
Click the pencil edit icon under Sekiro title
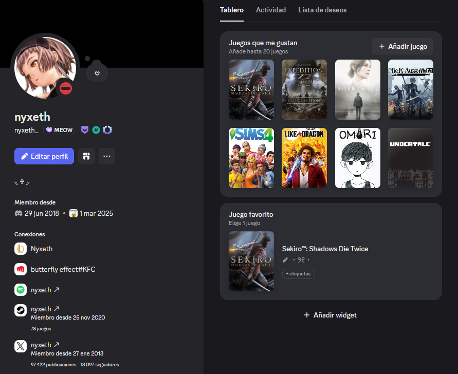[x=285, y=260]
